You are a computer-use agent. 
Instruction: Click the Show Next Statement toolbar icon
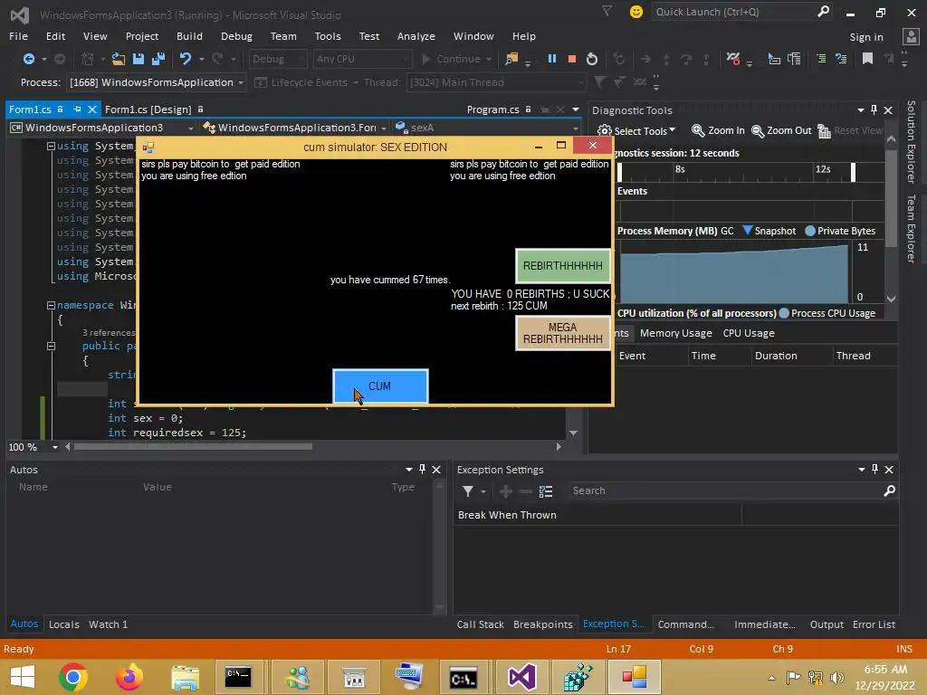click(x=645, y=59)
